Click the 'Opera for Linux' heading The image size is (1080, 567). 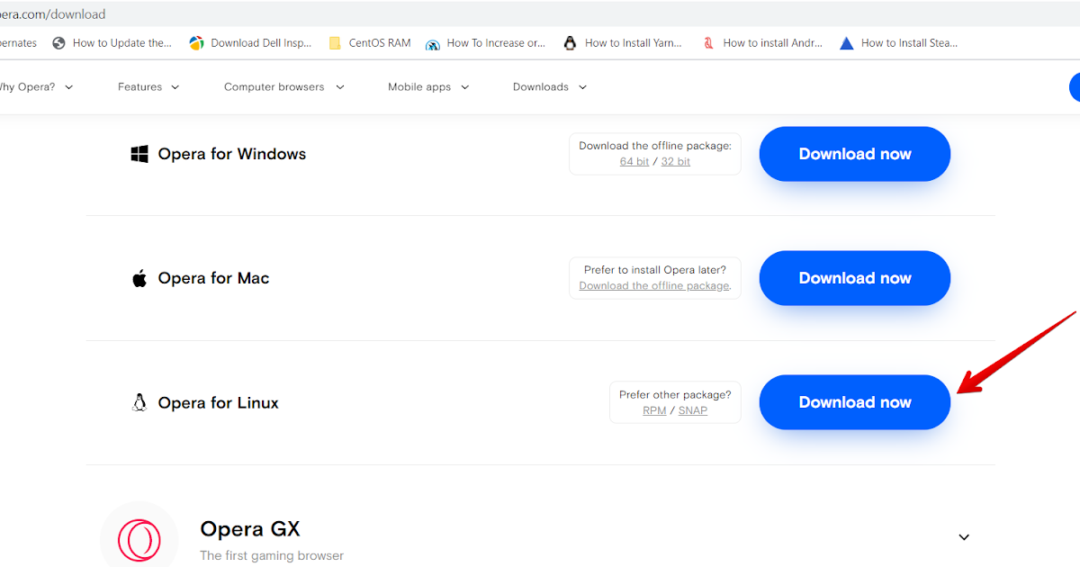pyautogui.click(x=219, y=402)
